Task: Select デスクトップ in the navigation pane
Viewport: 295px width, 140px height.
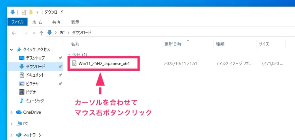Action: 35,58
